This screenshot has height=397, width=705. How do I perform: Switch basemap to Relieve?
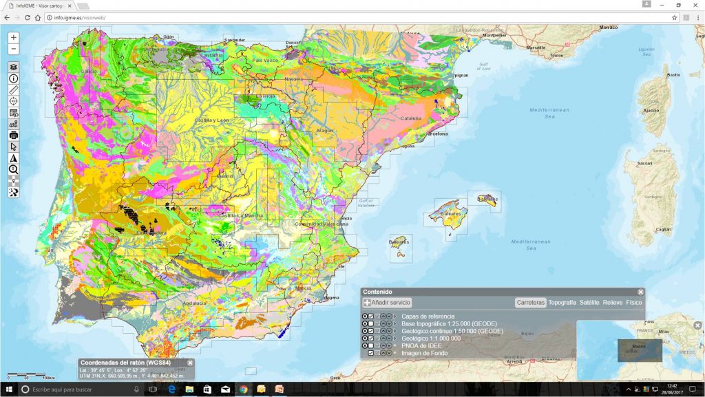pyautogui.click(x=613, y=303)
